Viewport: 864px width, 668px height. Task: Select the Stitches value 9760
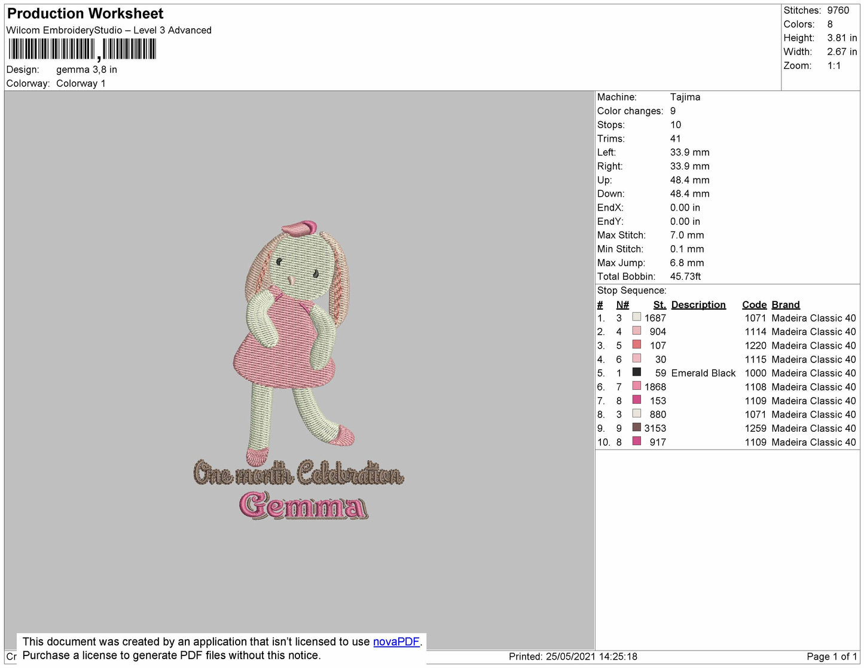[x=838, y=10]
